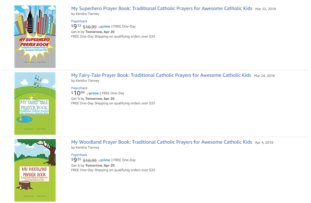Screen dimensions: 311x203
Task: Click FREE One-Day text next to Woodland price
Action: point(124,160)
